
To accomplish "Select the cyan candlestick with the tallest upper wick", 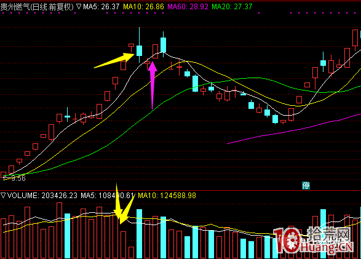I will click(139, 50).
